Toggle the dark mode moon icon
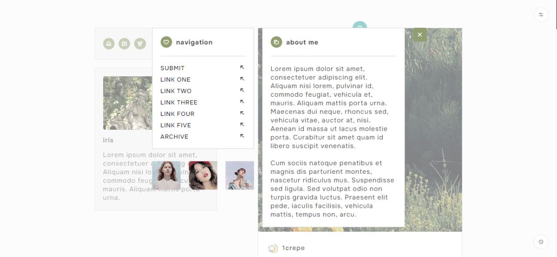 [x=541, y=242]
